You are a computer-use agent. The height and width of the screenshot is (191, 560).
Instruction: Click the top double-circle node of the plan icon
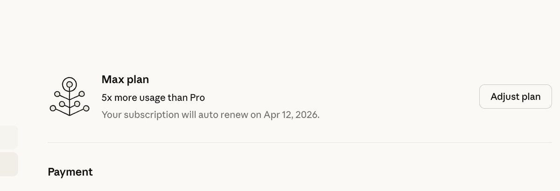(x=70, y=84)
